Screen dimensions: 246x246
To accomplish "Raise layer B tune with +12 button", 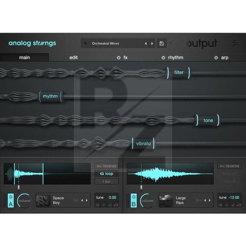I will [239, 205].
